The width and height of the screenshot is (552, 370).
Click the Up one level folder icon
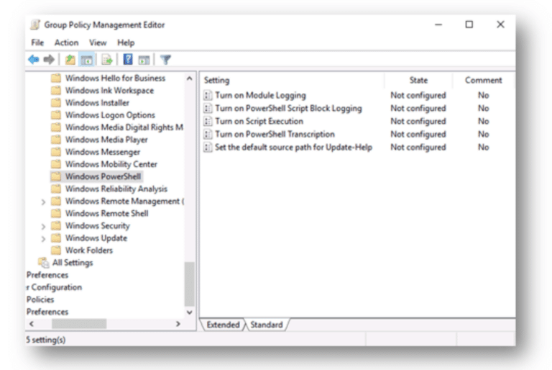[70, 60]
